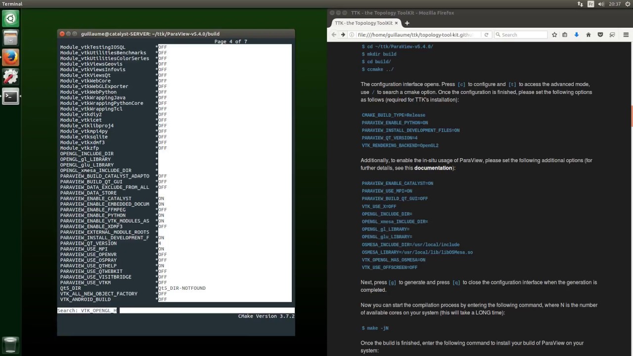Click the clock showing 20:37
This screenshot has width=633, height=356.
click(x=615, y=4)
